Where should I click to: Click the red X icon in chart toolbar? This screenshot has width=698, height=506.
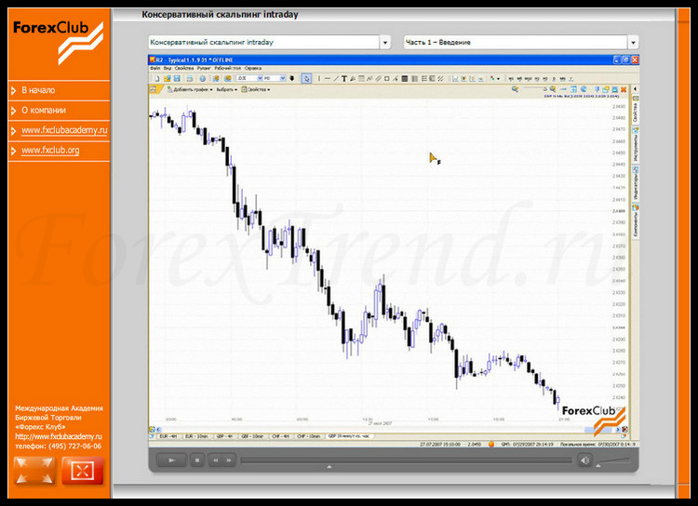(x=624, y=89)
